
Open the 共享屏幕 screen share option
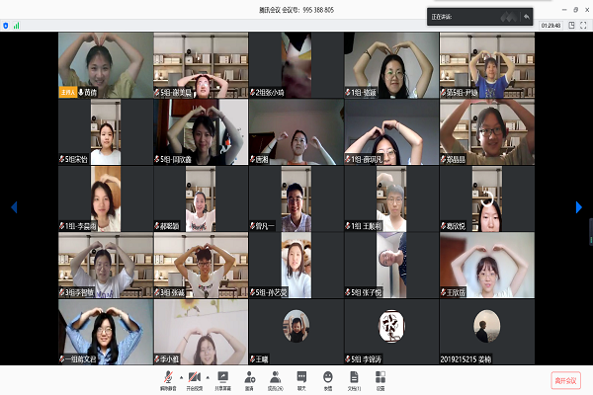223,376
